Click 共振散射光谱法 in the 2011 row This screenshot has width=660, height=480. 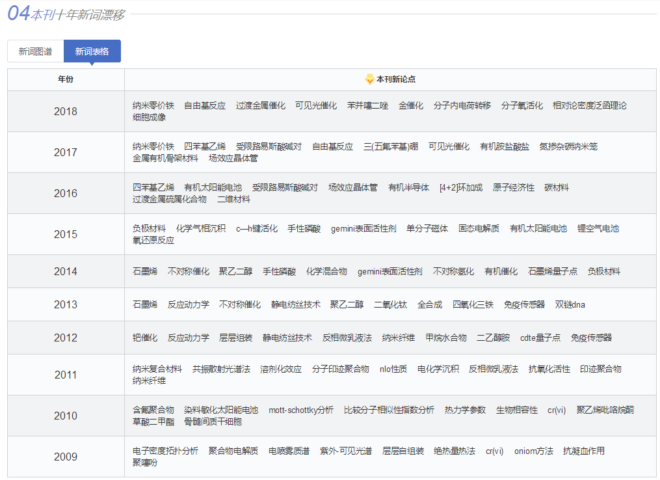click(221, 369)
